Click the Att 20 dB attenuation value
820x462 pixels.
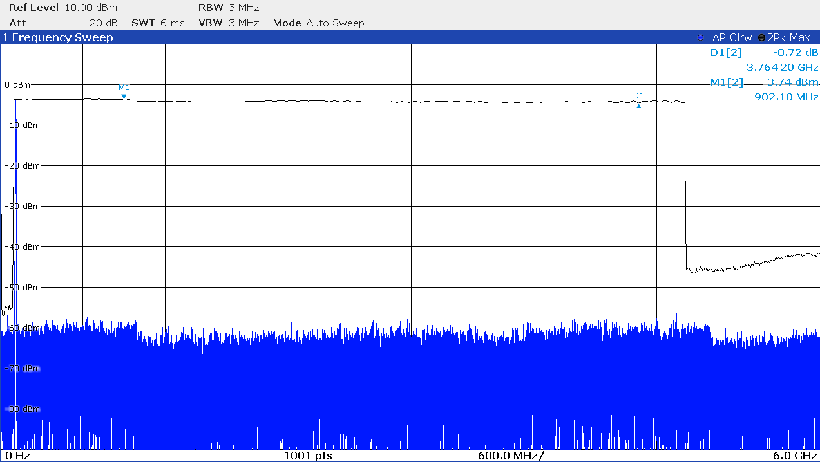click(x=103, y=23)
